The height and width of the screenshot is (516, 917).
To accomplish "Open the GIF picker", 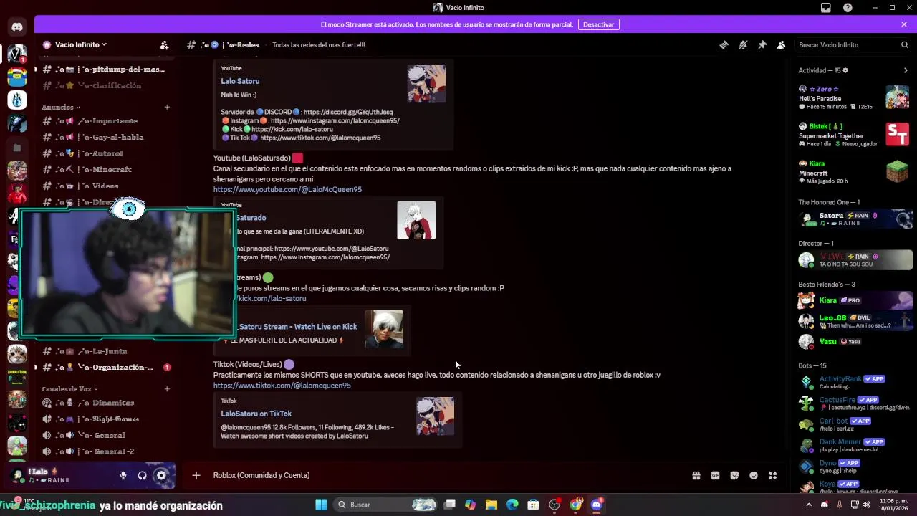I will coord(715,475).
